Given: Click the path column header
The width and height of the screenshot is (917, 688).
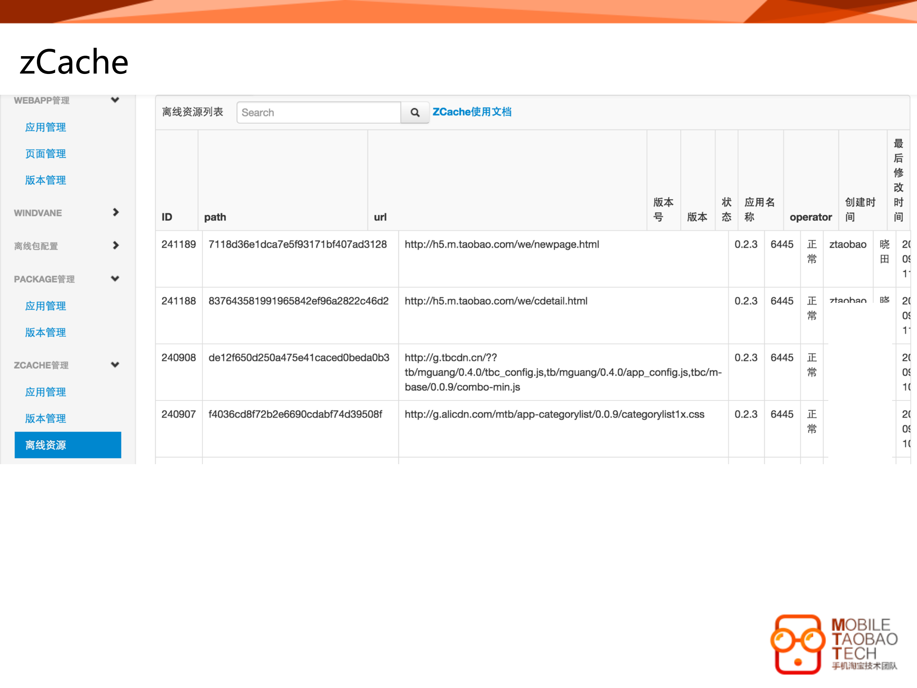Looking at the screenshot, I should pyautogui.click(x=215, y=217).
